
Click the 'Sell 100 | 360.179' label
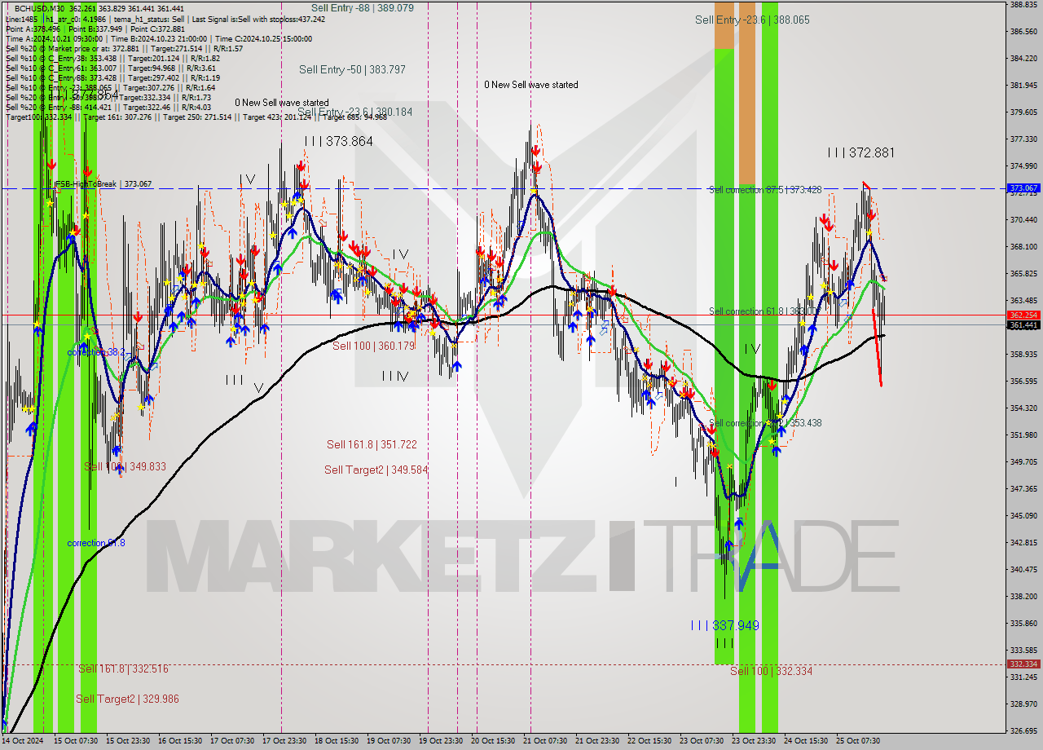pyautogui.click(x=373, y=346)
